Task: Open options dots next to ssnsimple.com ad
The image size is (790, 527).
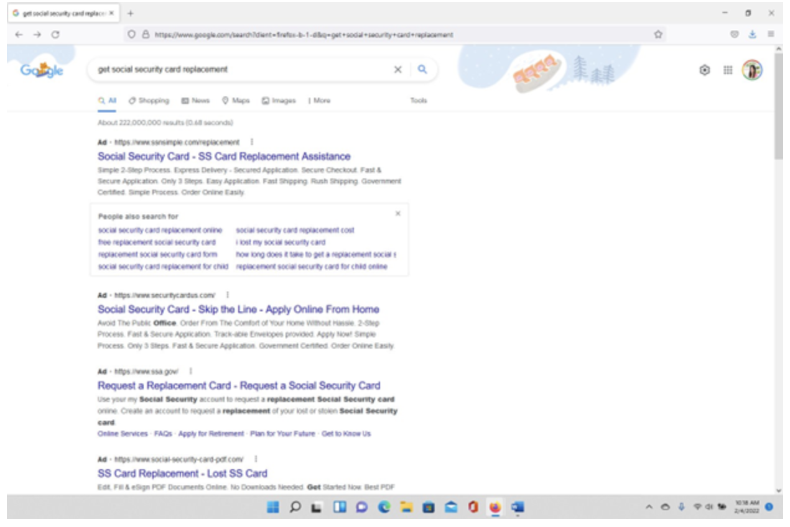Action: coord(251,142)
